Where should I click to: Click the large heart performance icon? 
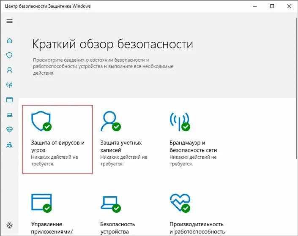(180, 203)
